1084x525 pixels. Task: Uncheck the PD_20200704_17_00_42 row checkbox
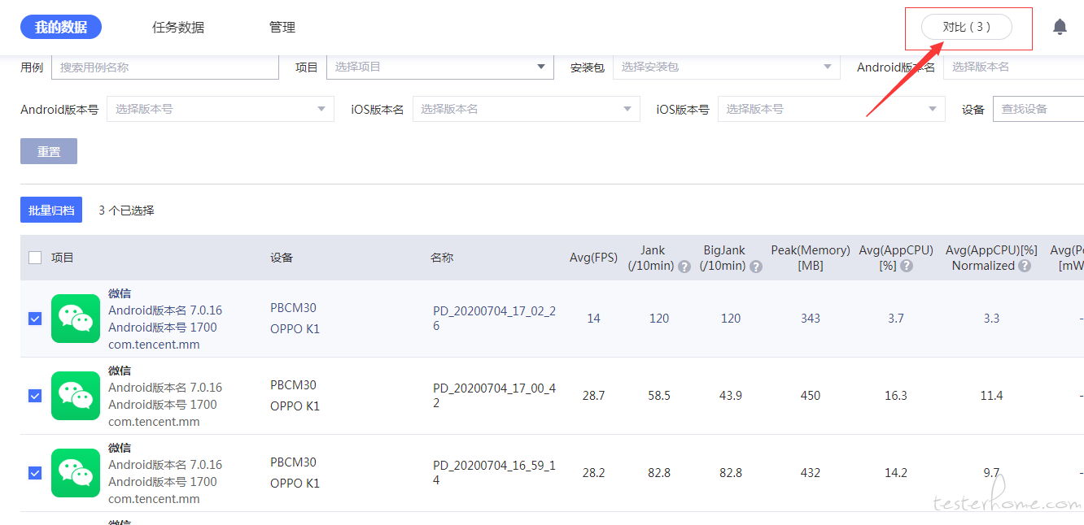(35, 396)
